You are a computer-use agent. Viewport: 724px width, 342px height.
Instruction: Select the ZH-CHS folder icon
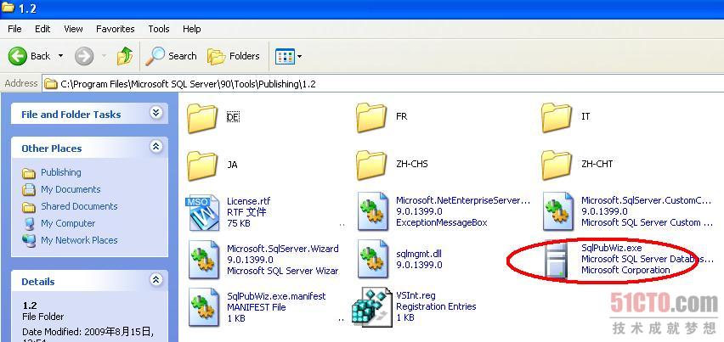371,165
